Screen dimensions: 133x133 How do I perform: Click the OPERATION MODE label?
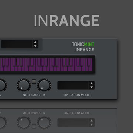point(76,95)
